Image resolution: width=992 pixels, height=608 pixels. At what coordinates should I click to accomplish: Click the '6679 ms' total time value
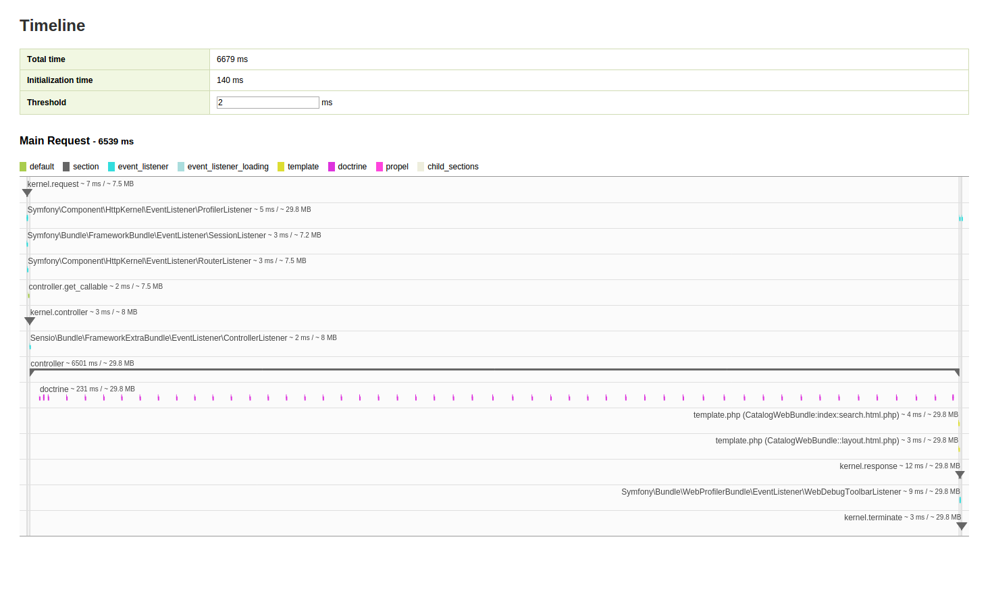pos(232,59)
